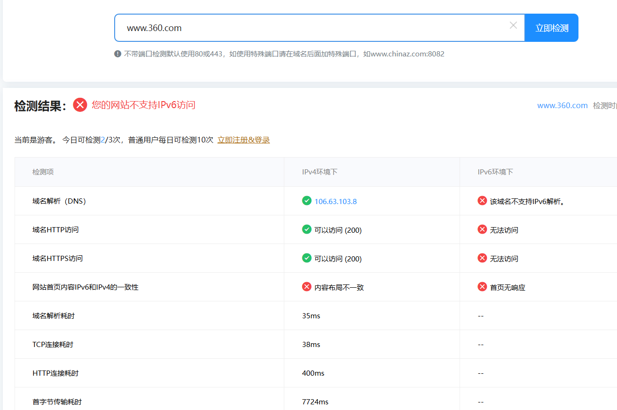Click the green check icon beside 106.63.103.8

pyautogui.click(x=307, y=201)
